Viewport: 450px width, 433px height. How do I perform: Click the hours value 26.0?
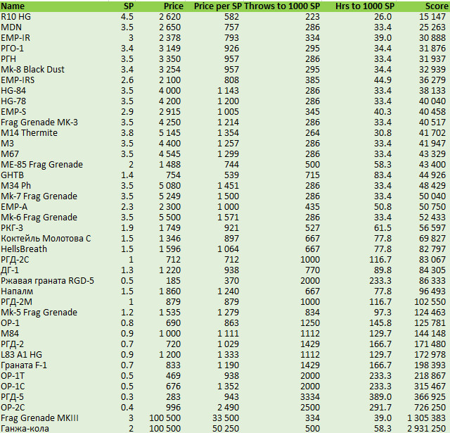pos(382,17)
